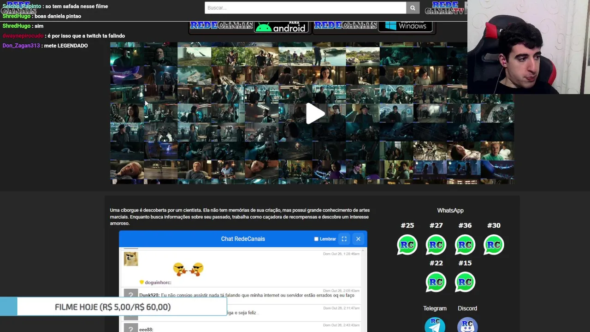Image resolution: width=590 pixels, height=332 pixels.
Task: Open WhatsApp group #36
Action: coord(465,245)
